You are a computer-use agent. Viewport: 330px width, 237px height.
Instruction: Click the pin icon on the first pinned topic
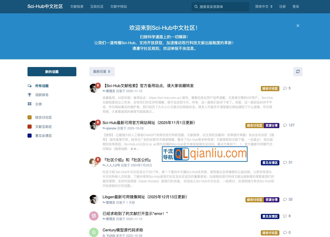click(98, 85)
